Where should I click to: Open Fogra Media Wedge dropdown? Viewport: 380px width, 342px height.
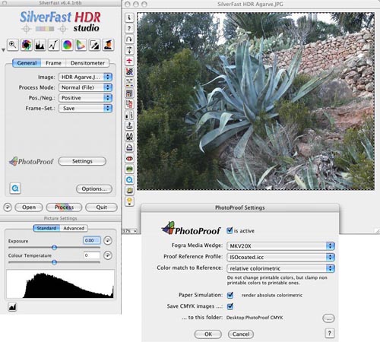click(280, 245)
